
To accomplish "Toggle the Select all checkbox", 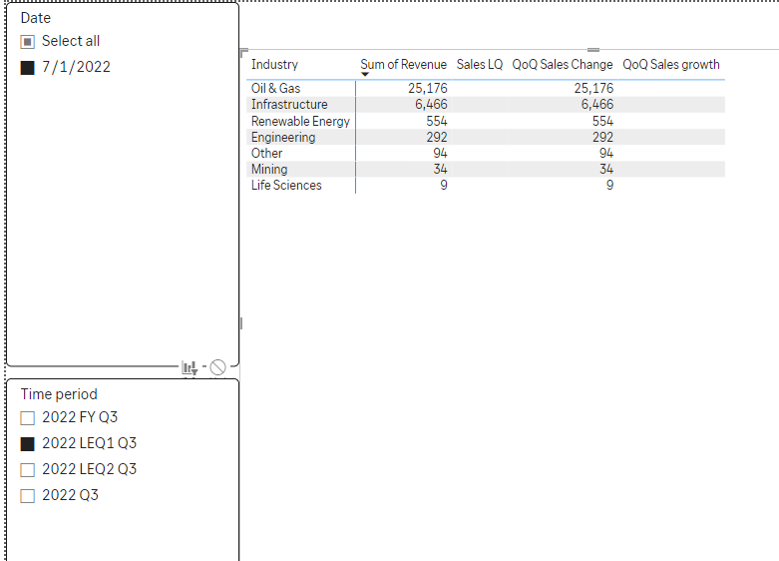I will (27, 42).
